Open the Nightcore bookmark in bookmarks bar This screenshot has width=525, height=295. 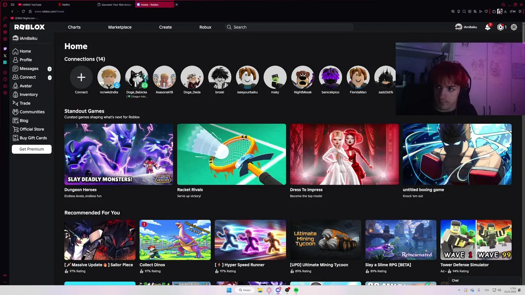pyautogui.click(x=25, y=18)
